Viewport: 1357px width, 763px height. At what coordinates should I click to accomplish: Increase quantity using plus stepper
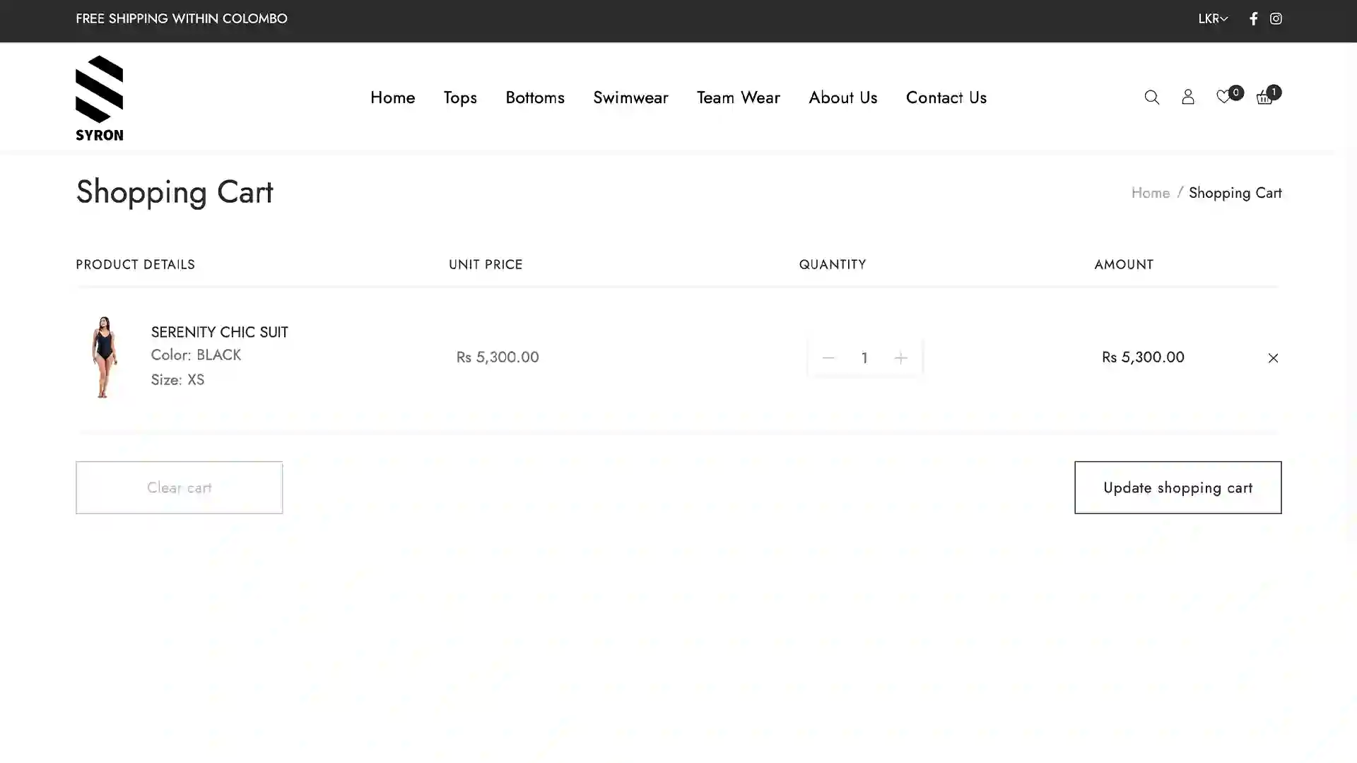(x=900, y=357)
